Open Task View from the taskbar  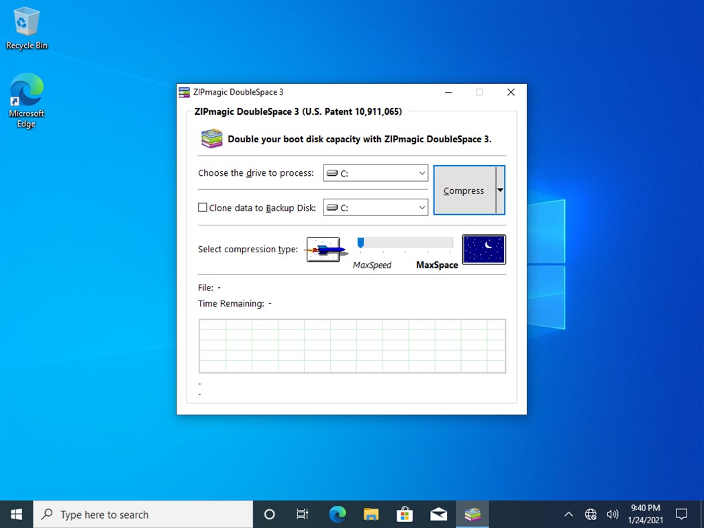click(x=302, y=514)
